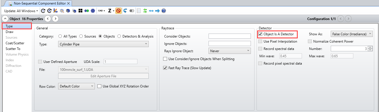Select Draw in the properties sidebar

pyautogui.click(x=17, y=32)
